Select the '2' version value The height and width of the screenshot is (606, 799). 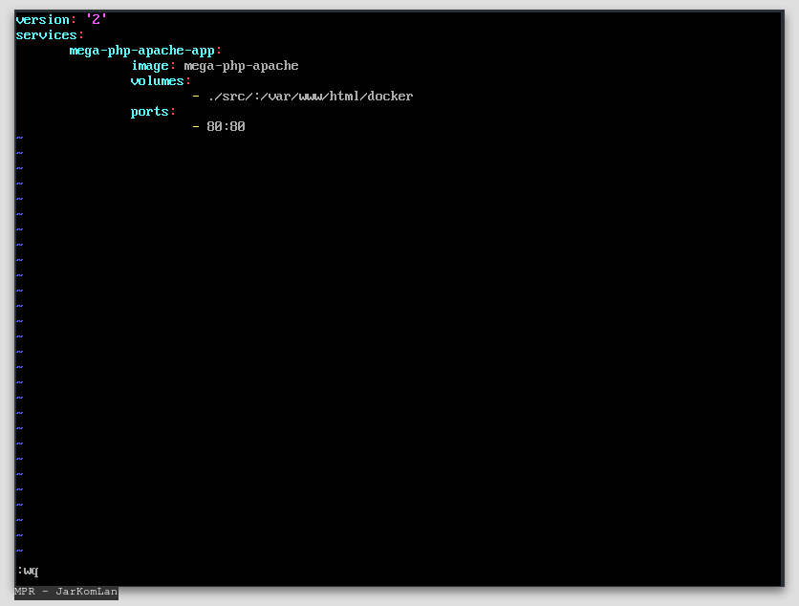(x=97, y=19)
